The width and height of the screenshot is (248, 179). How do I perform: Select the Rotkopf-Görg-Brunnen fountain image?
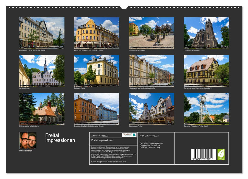pyautogui.click(x=151, y=33)
